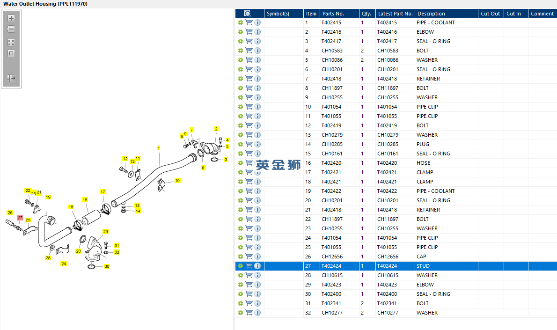Image resolution: width=557 pixels, height=330 pixels.
Task: Open info icon for T402423 ELBOW row
Action: (257, 285)
